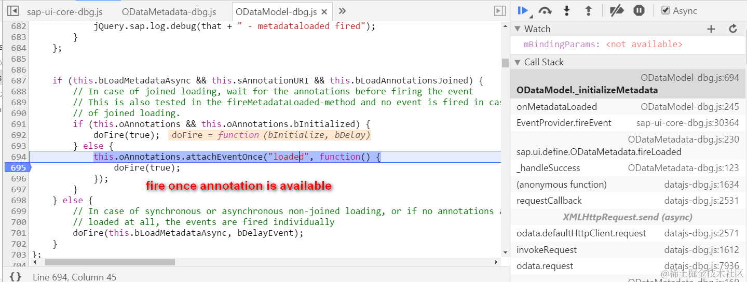Select _handleSuccess call frame
The width and height of the screenshot is (747, 282).
[x=628, y=168]
